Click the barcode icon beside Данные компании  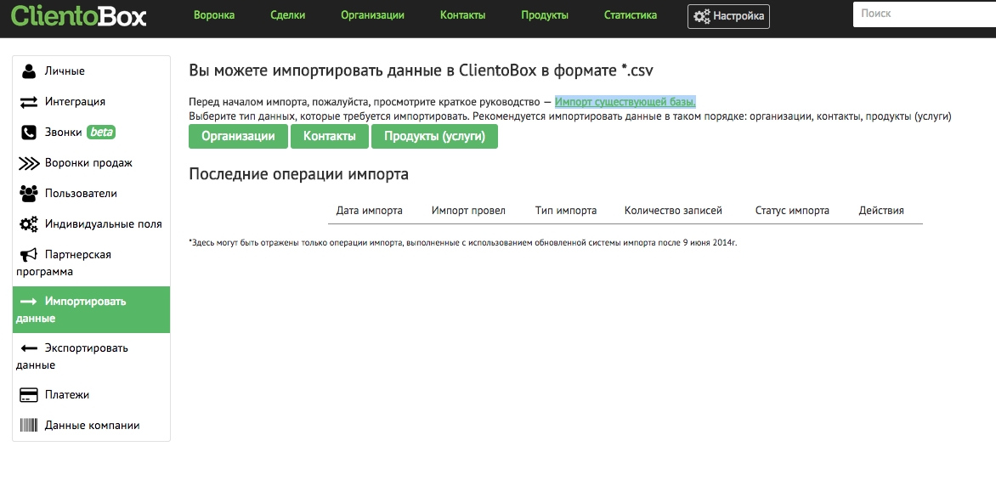click(x=29, y=426)
